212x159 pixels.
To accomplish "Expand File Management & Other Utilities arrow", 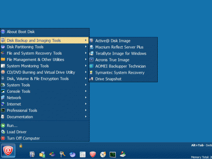I will tap(86, 59).
